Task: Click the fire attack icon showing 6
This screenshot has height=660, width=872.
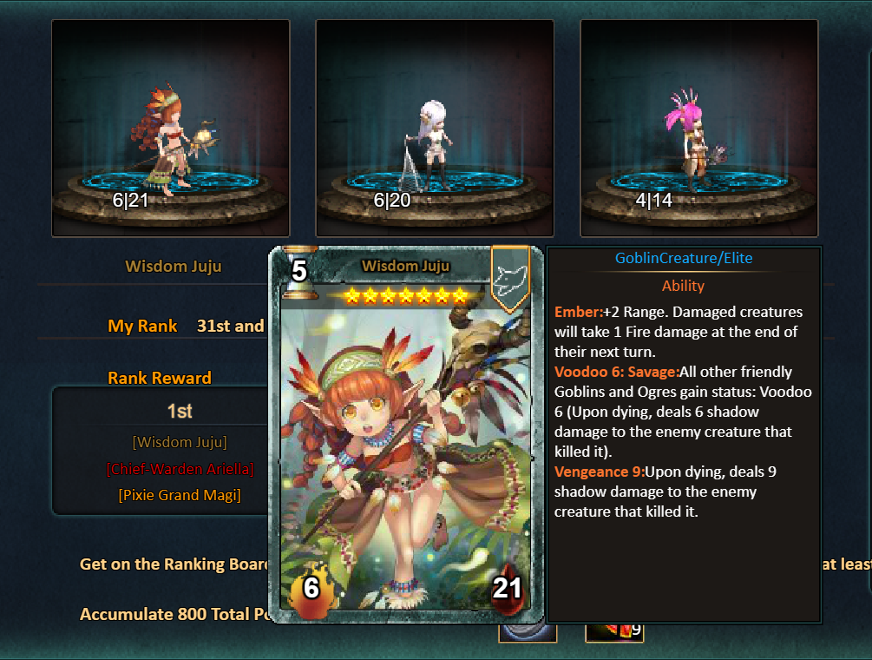Action: coord(312,588)
